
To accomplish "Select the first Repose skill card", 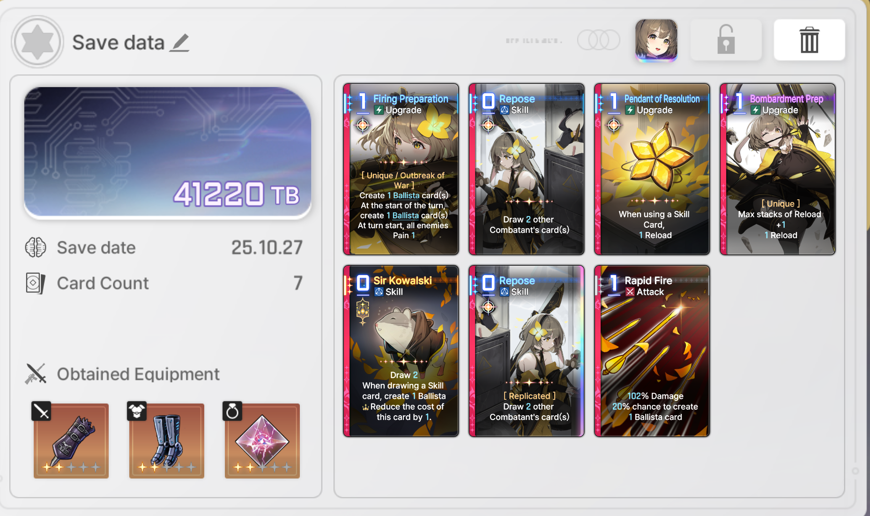I will (527, 169).
